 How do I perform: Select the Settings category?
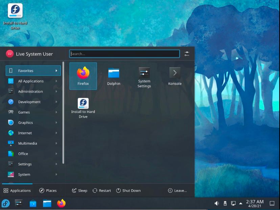coord(33,164)
